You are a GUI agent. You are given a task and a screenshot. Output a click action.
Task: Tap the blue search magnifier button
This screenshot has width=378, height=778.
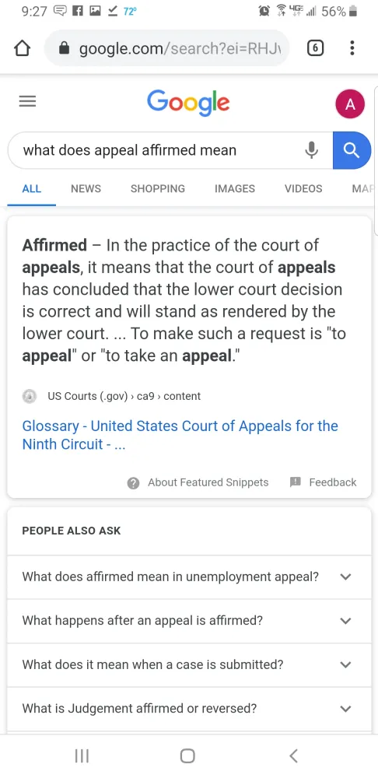[352, 150]
